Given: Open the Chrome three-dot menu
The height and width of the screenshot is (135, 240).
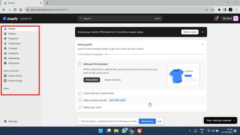Looking at the screenshot, I should click(x=236, y=10).
